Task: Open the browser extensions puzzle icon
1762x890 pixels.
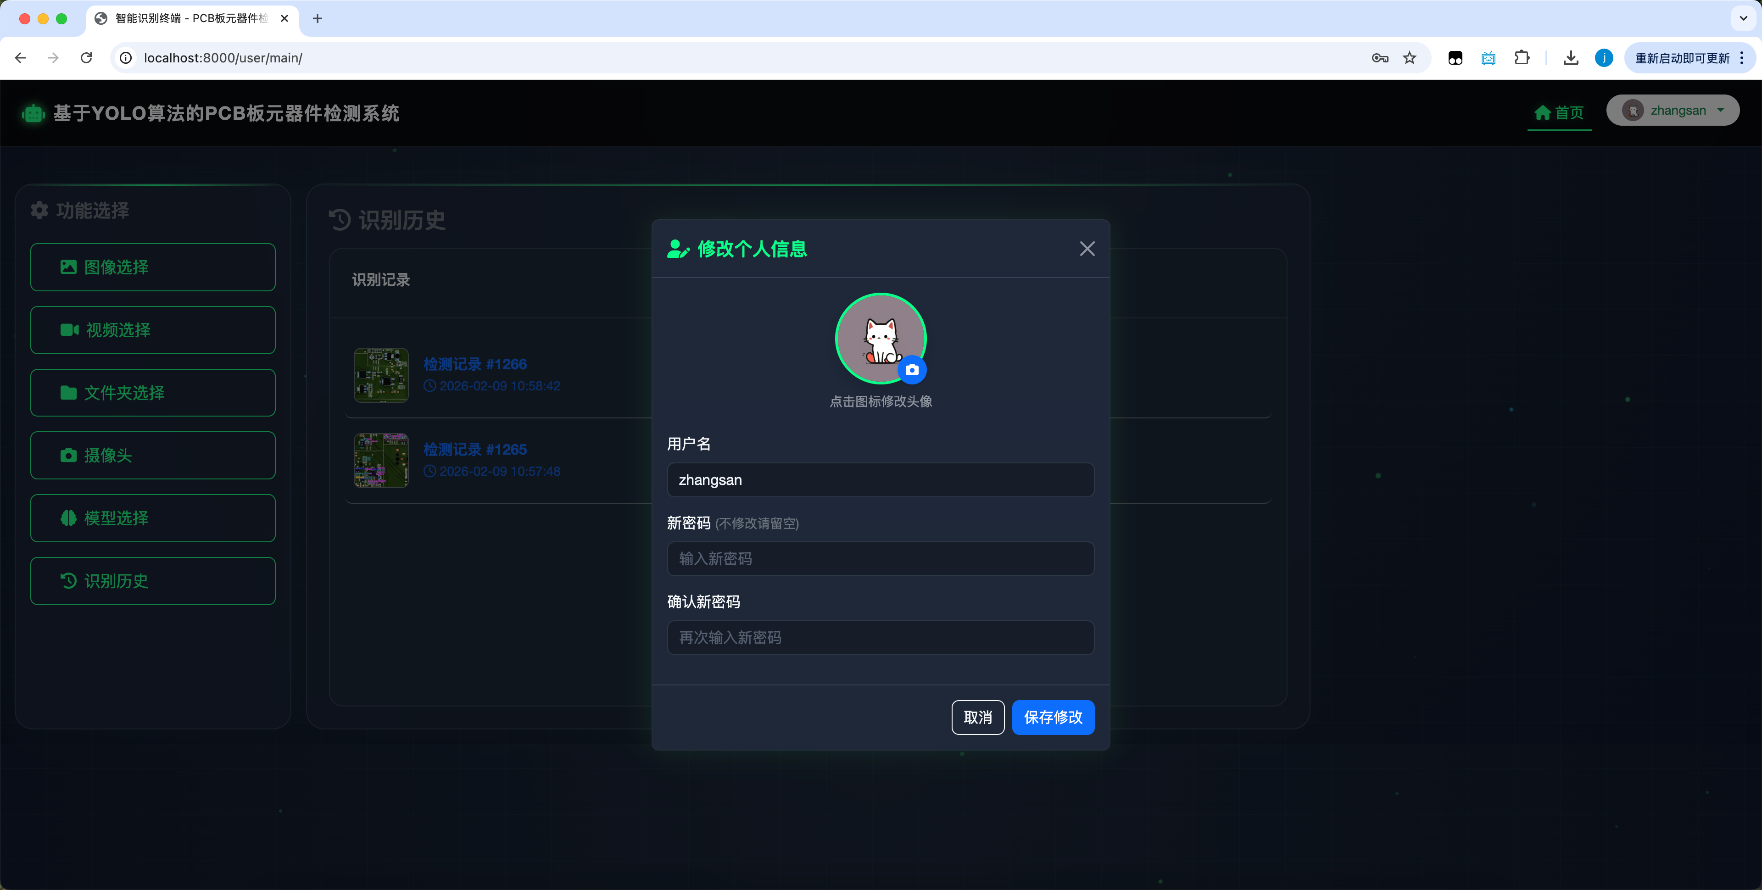Action: coord(1521,58)
